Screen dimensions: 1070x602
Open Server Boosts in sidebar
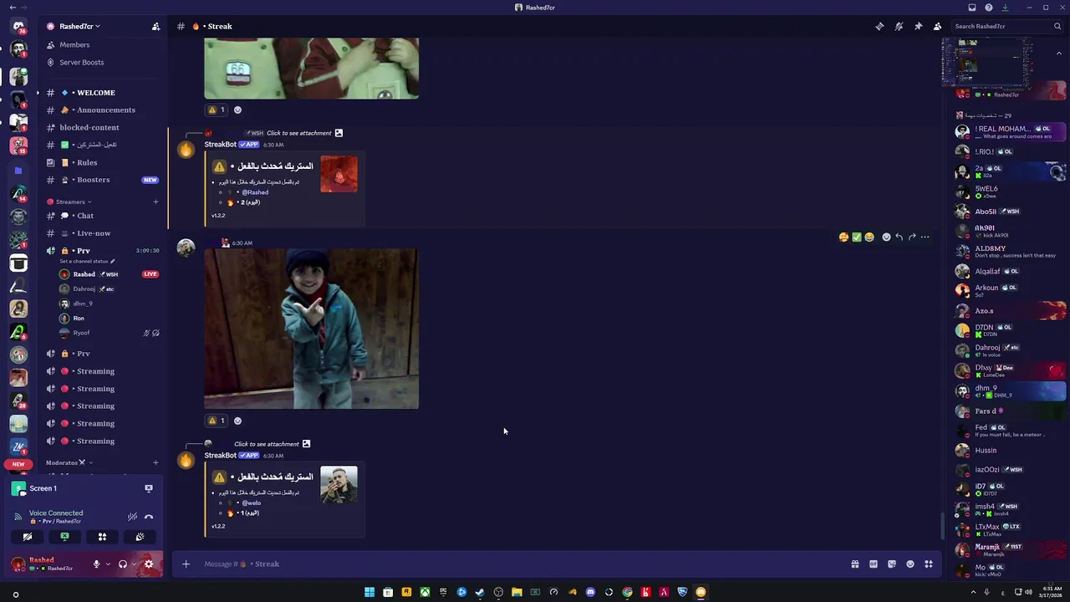click(x=81, y=62)
